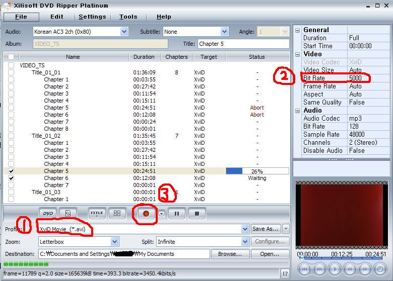Screen dimensions: 393x281
Task: Click the DVD open disc button
Action: coord(48,214)
